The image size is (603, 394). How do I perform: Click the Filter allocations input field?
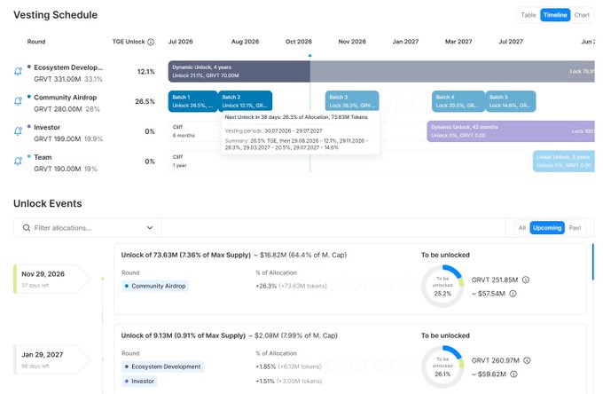[x=87, y=228]
